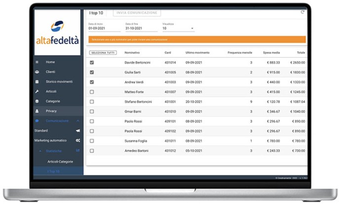Click the SELEZIONA TUTTI button
This screenshot has width=339, height=204.
click(x=103, y=53)
